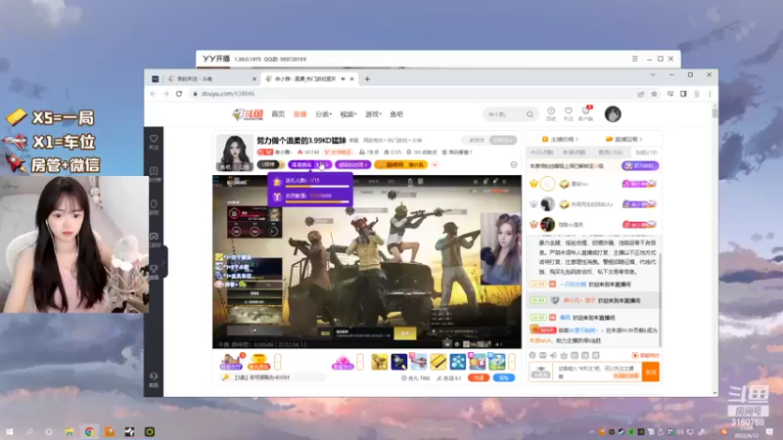Open the 主播投稿 link
Screen dimensions: 783x440
560,139
